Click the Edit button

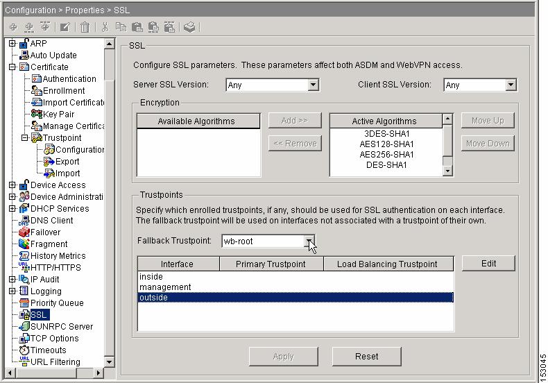coord(488,264)
